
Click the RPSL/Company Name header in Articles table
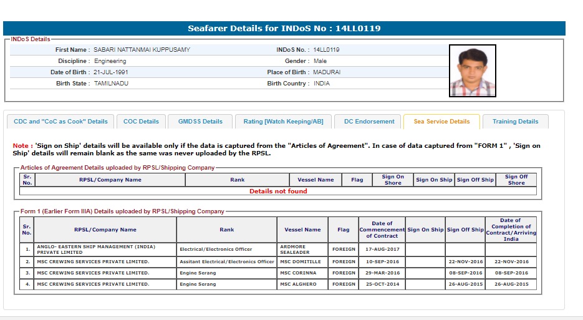click(110, 180)
